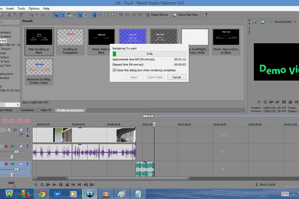Click the Project Video Properties icon in preview

pos(255,22)
